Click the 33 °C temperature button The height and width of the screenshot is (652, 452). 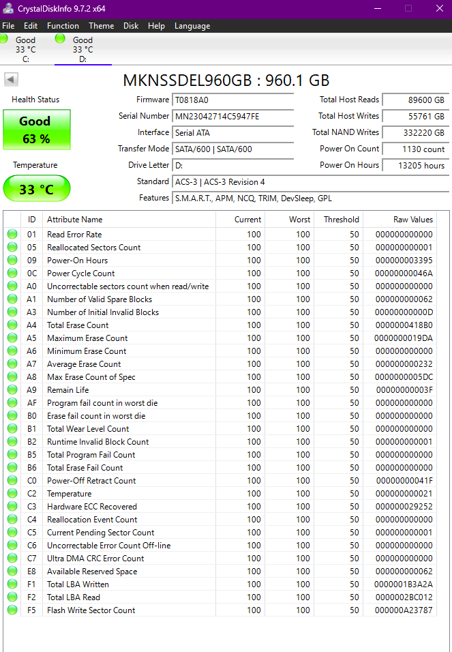(x=37, y=189)
